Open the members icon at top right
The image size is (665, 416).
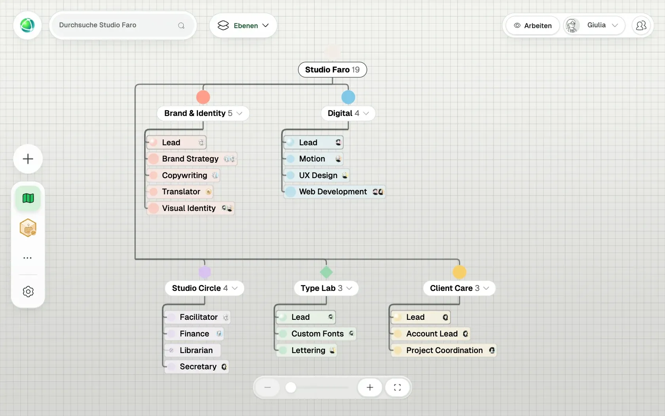641,25
